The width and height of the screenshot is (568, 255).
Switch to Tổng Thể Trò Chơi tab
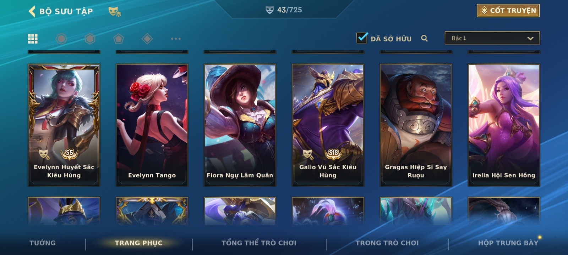point(259,243)
